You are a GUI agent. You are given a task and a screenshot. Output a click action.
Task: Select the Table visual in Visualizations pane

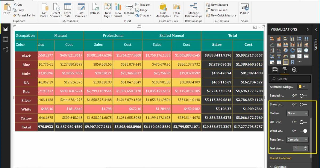279,62
